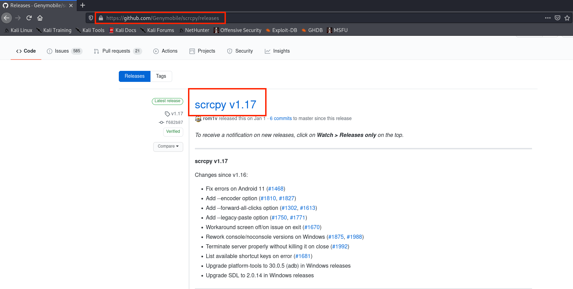Open the Actions tab
The width and height of the screenshot is (573, 289).
[165, 51]
